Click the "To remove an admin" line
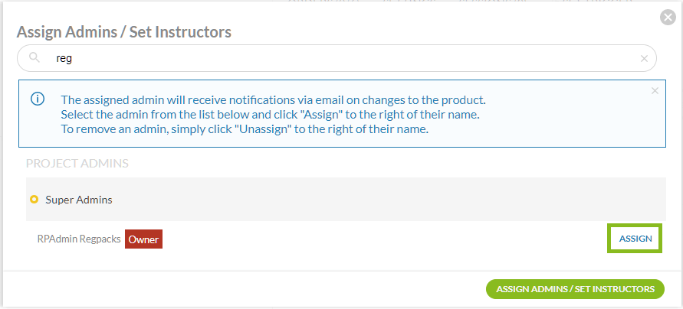Image resolution: width=683 pixels, height=309 pixels. (244, 129)
